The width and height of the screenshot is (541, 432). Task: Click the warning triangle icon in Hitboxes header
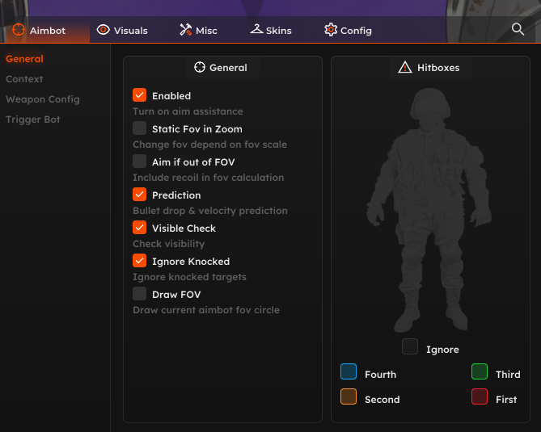[x=405, y=68]
